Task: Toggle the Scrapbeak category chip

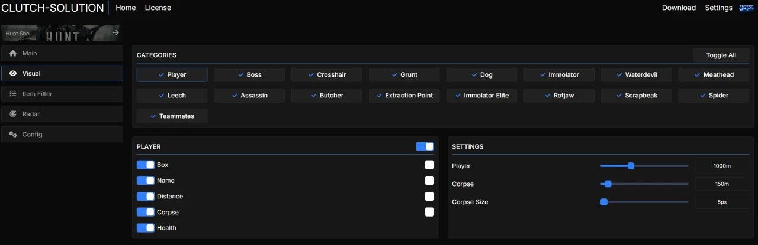Action: (637, 95)
